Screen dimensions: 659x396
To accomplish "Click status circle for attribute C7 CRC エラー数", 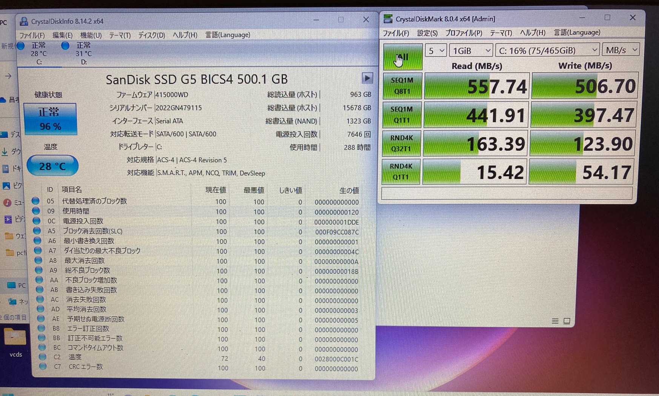I will click(x=43, y=366).
